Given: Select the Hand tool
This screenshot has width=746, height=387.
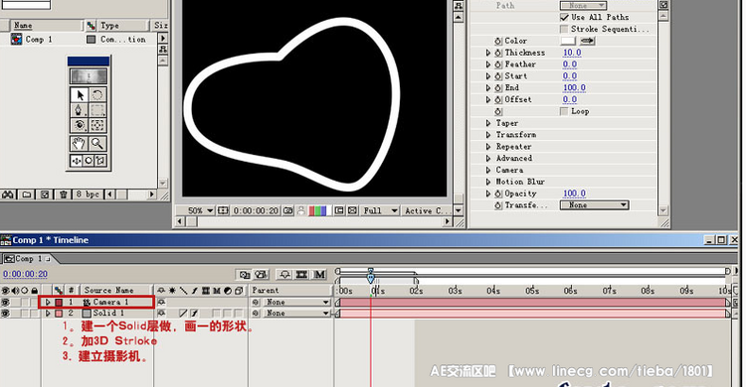Looking at the screenshot, I should point(80,143).
